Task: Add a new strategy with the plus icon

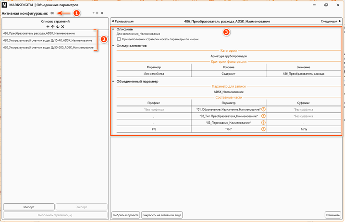Action: pos(48,27)
